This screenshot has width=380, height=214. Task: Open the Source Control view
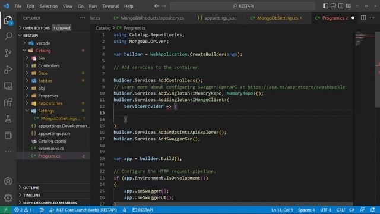(8, 53)
